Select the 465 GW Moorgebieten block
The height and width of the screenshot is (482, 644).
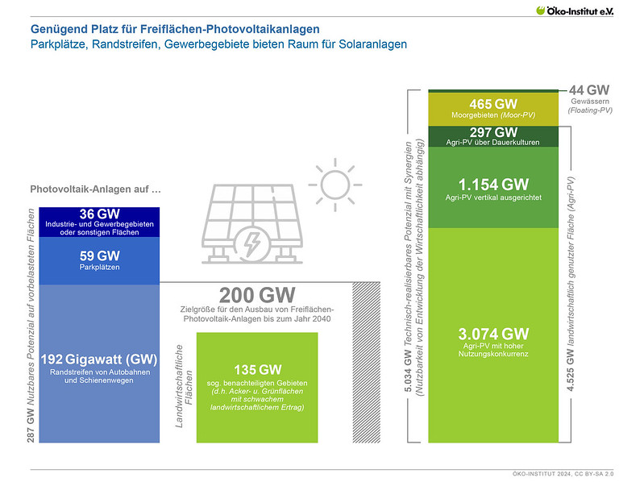(x=494, y=109)
